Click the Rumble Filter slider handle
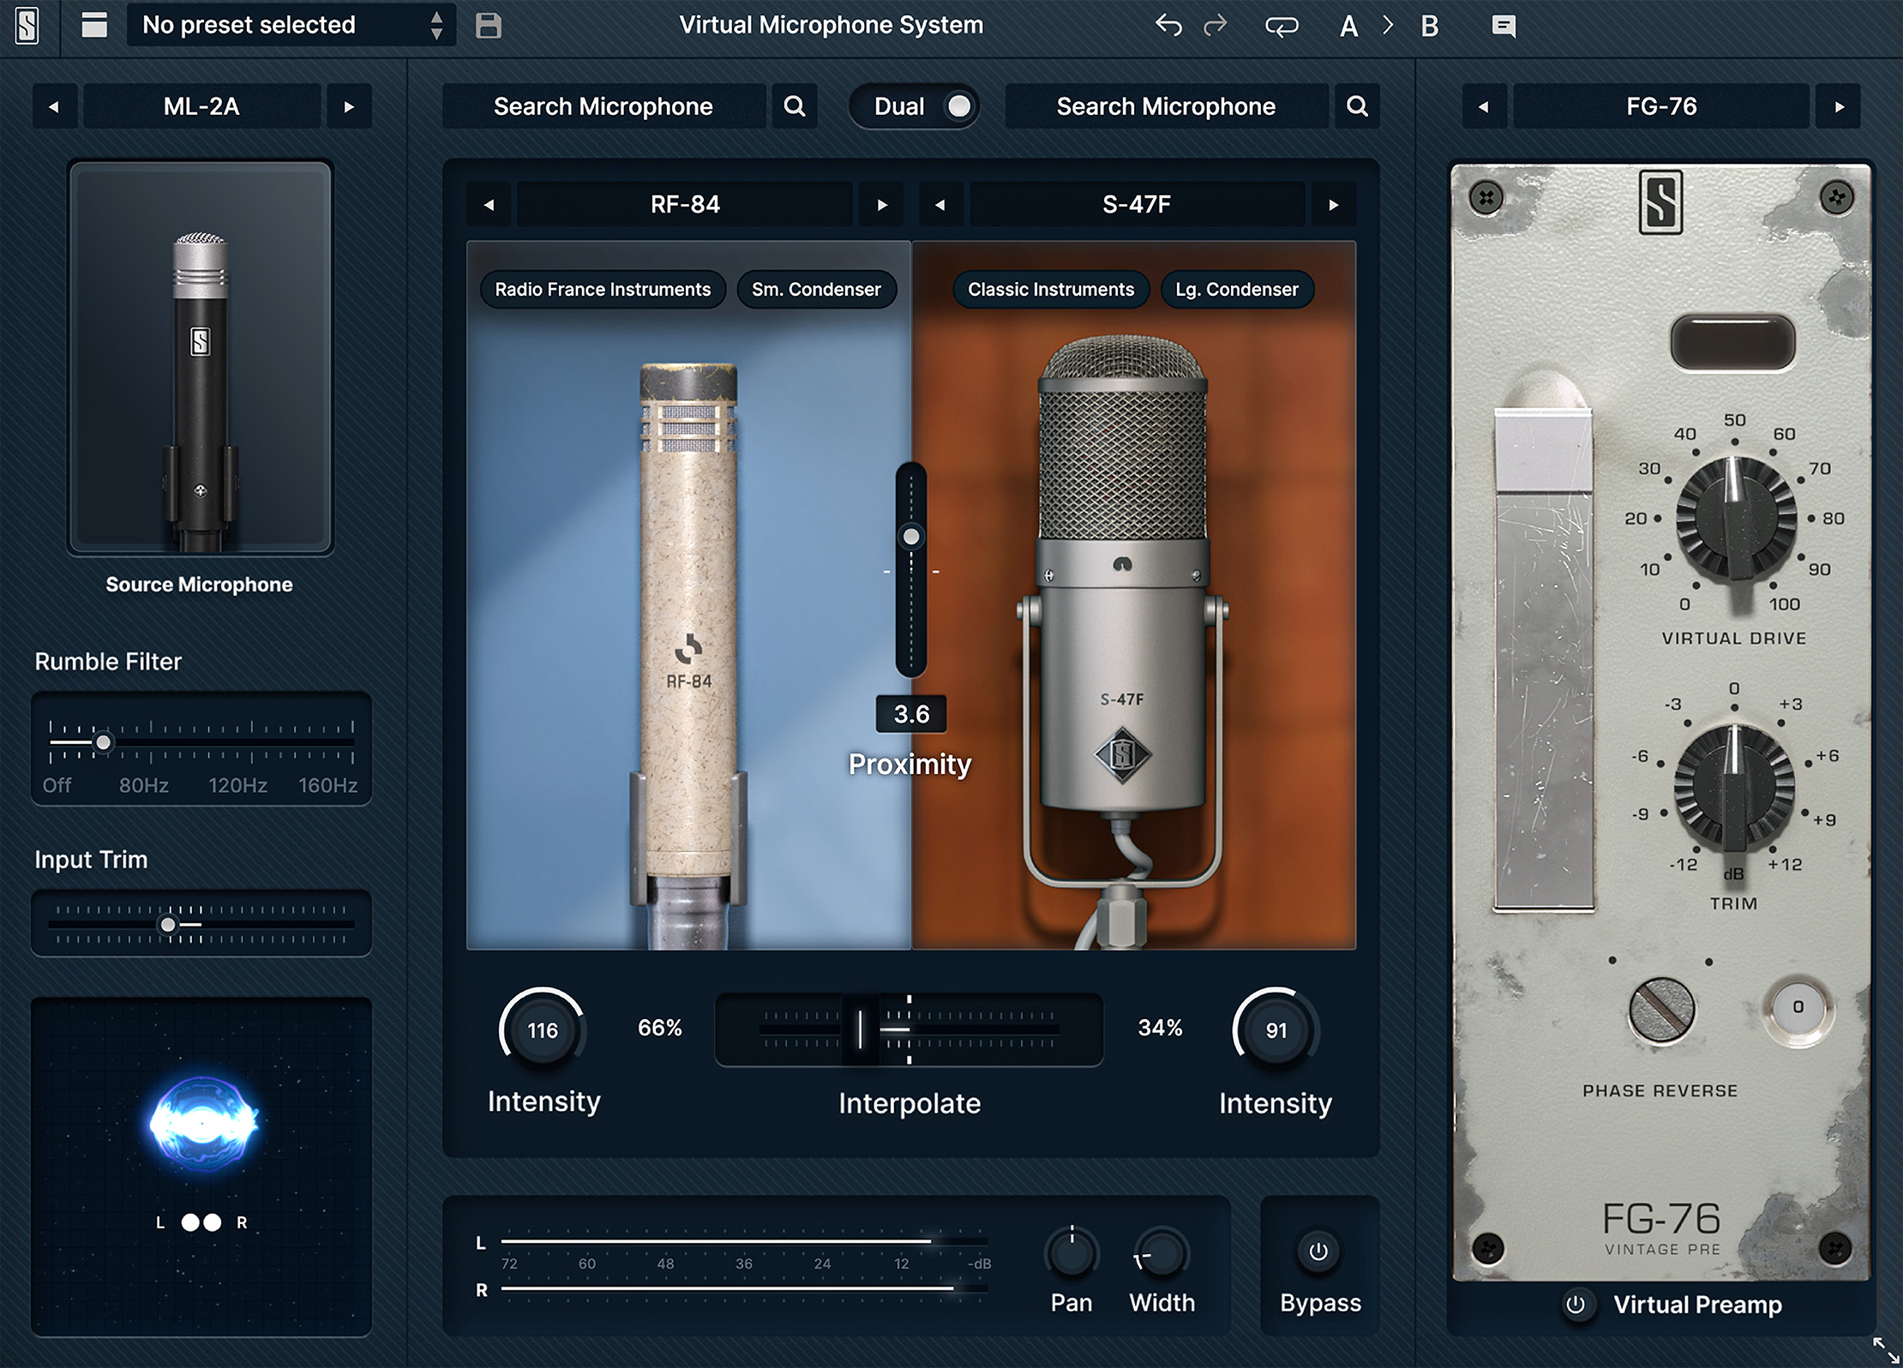 pos(103,742)
